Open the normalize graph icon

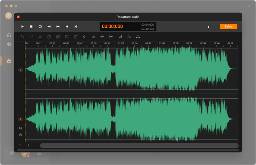pos(93,37)
